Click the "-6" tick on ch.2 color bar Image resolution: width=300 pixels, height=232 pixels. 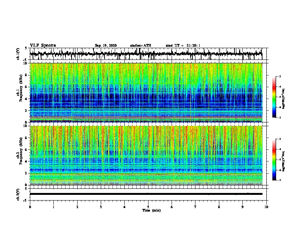(279, 170)
